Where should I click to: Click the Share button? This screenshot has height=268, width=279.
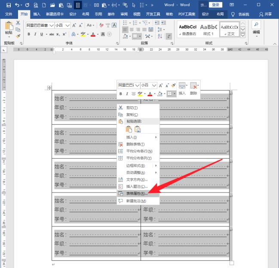(x=265, y=14)
